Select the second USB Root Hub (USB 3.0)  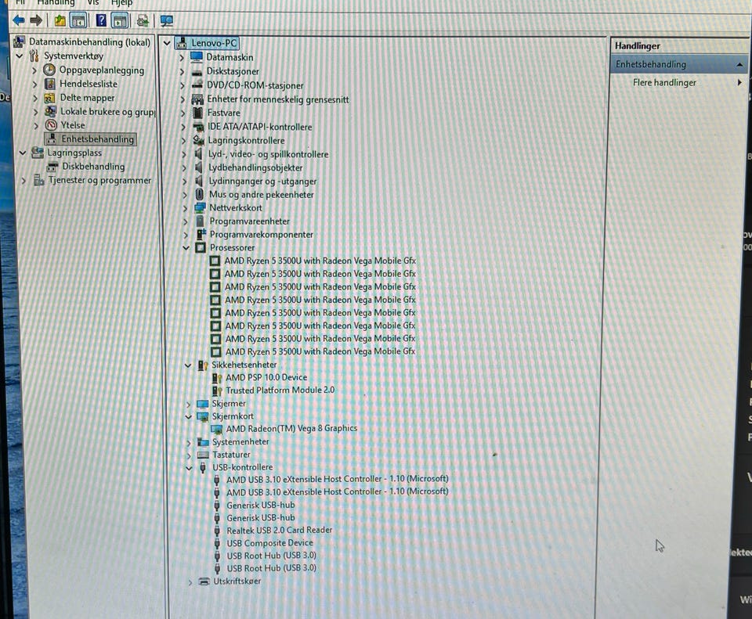pos(272,568)
